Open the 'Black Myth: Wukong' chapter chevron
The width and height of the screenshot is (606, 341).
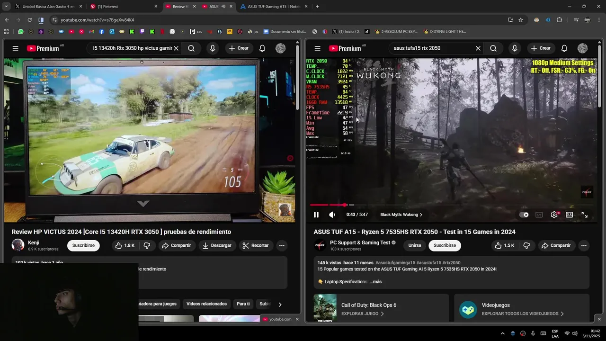(421, 215)
